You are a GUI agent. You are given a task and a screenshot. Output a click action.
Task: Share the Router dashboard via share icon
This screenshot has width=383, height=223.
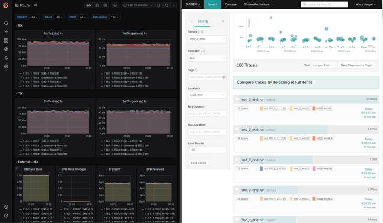coord(36,5)
